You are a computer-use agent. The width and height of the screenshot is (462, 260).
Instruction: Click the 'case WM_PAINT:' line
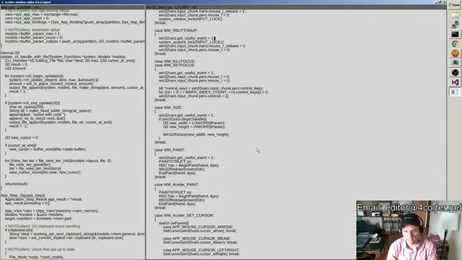170,150
